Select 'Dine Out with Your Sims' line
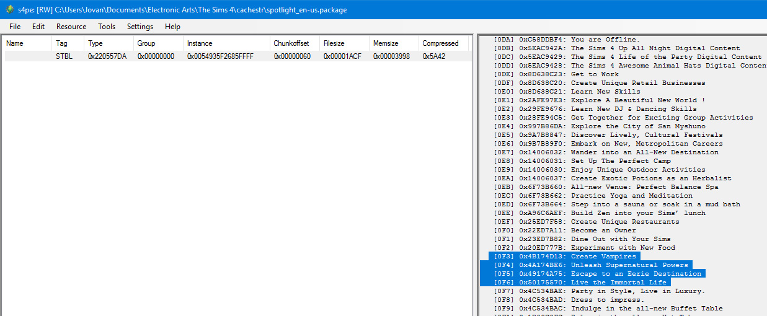The height and width of the screenshot is (316, 767). 582,239
